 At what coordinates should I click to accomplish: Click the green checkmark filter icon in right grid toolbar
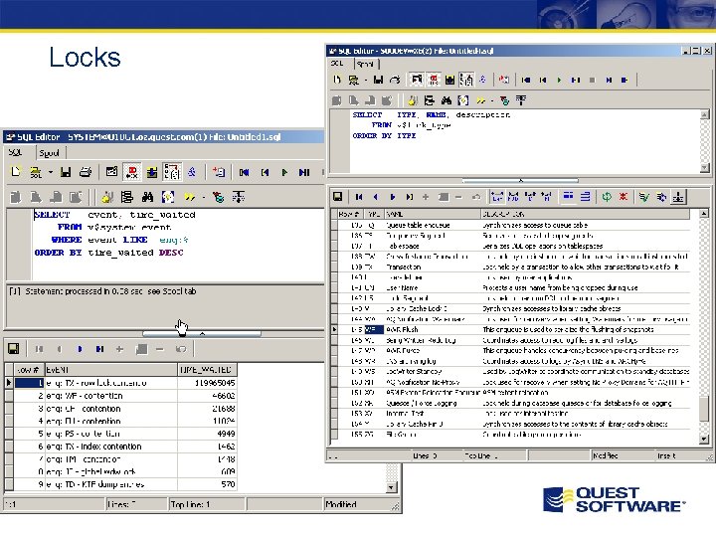pos(644,197)
